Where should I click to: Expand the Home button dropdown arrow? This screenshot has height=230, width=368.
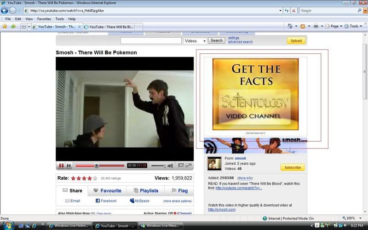[x=296, y=26]
